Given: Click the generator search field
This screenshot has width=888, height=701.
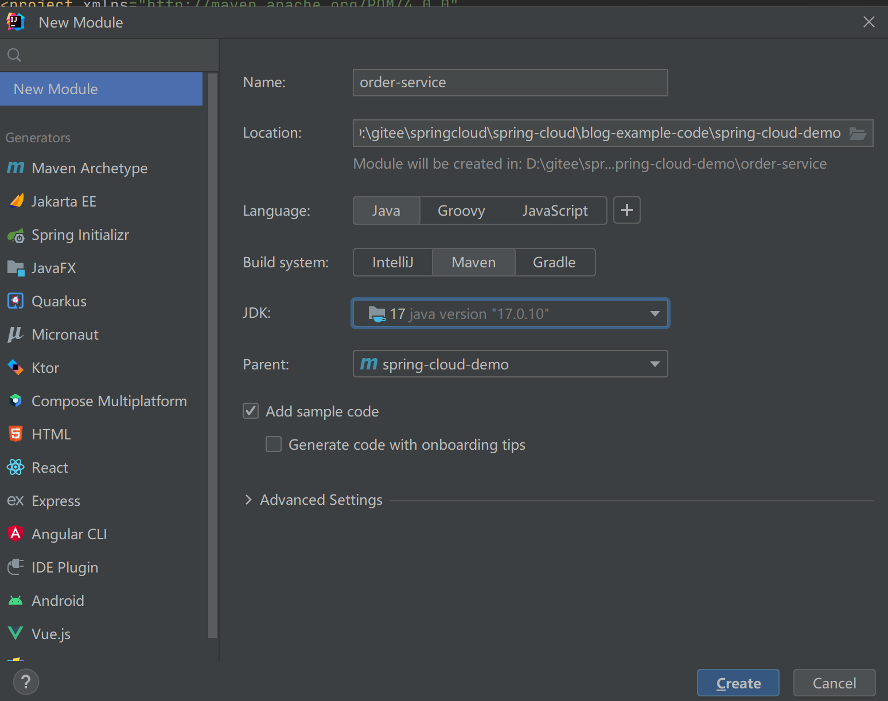Looking at the screenshot, I should tap(109, 55).
